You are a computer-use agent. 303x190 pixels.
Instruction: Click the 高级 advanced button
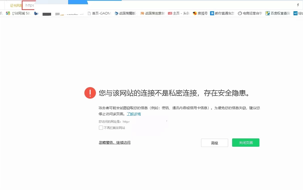click(214, 143)
